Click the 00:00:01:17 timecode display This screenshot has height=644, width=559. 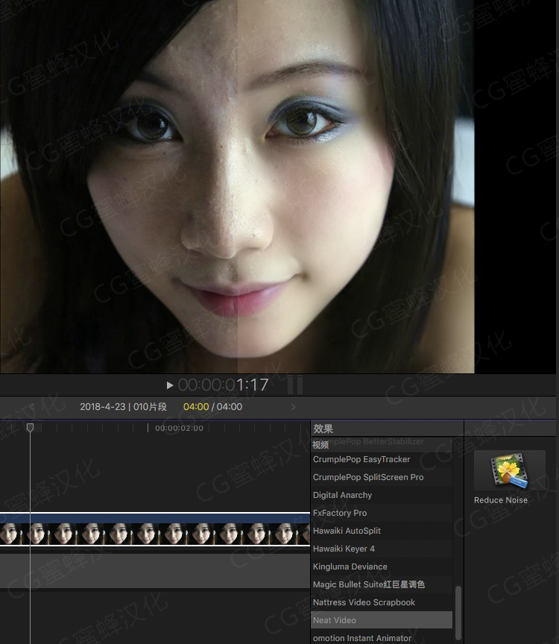[x=223, y=385]
